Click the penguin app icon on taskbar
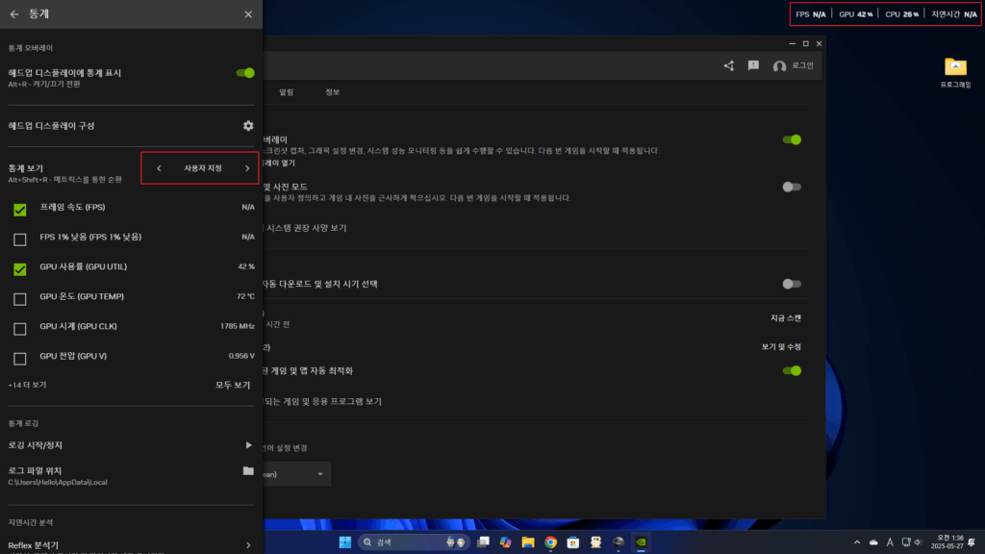Screen dimensions: 985x554 pos(595,542)
